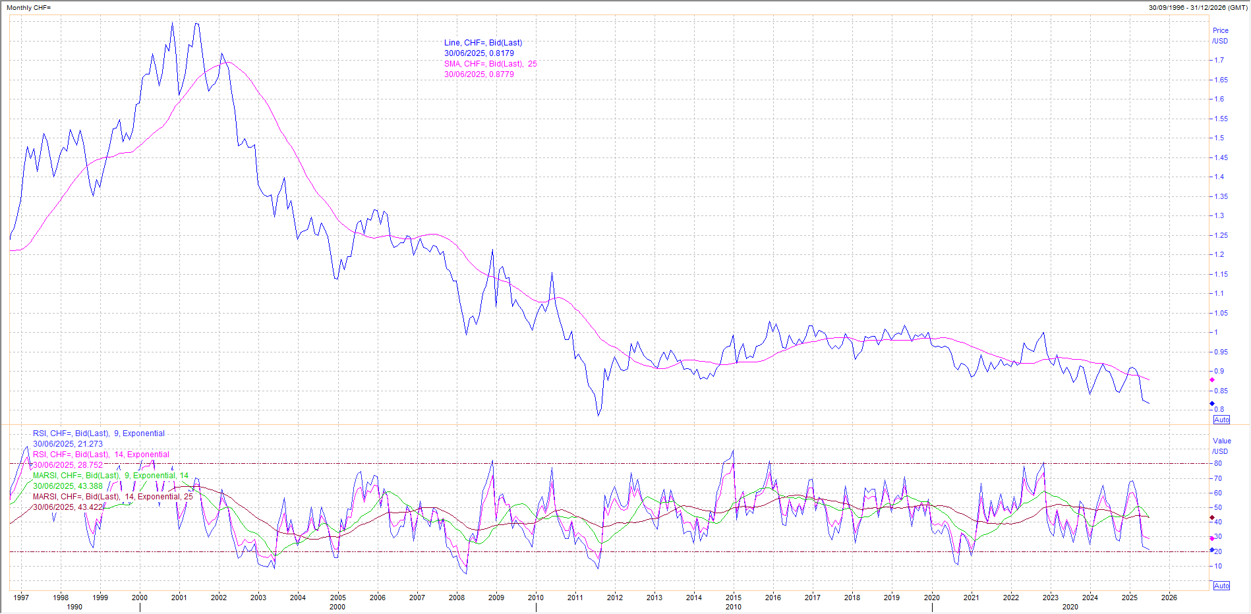Image resolution: width=1251 pixels, height=614 pixels.
Task: Click the 2010 decade label below the time axis
Action: click(734, 607)
